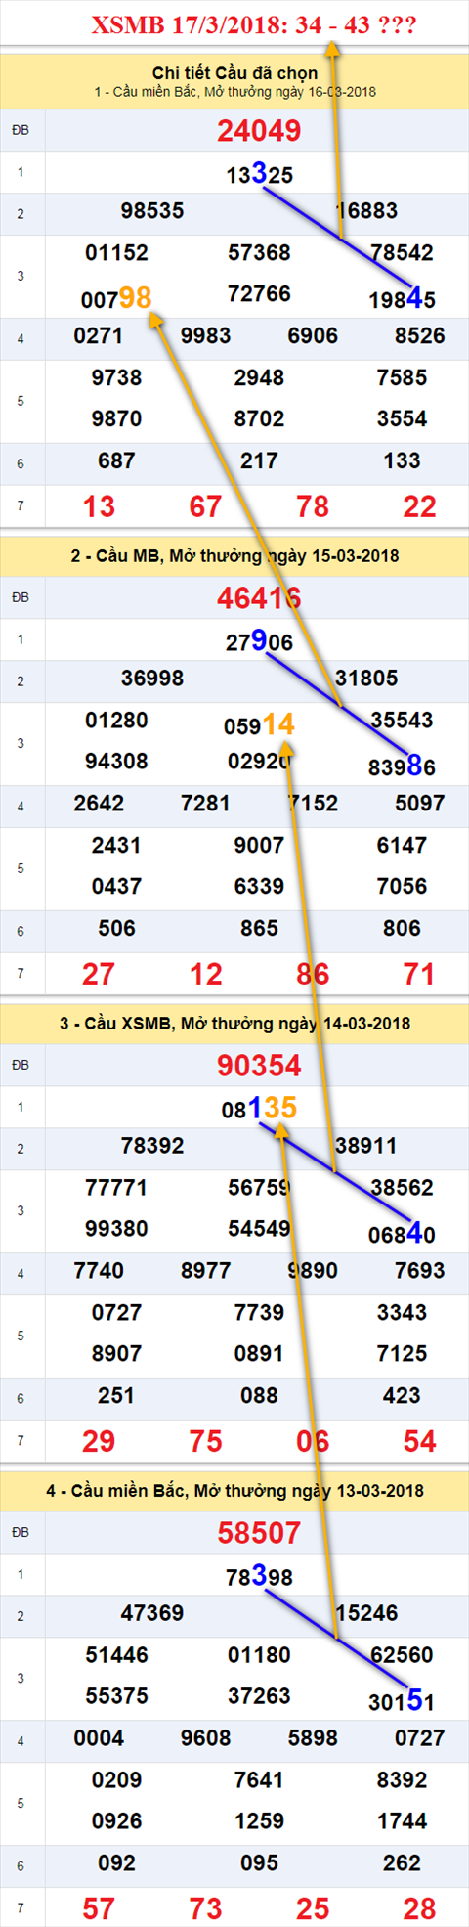Select second prize number 47369
The height and width of the screenshot is (1927, 469).
[151, 1612]
